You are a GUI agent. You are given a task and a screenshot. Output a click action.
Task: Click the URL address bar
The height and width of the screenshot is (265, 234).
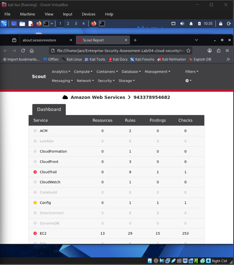pos(121,51)
